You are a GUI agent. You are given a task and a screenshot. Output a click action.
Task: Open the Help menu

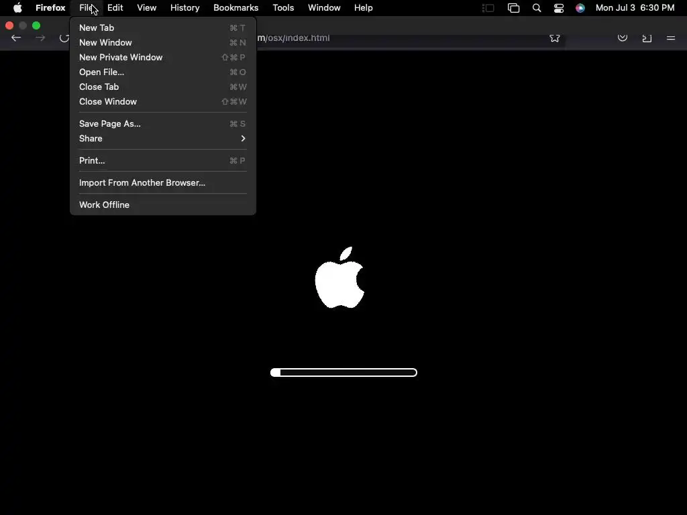(x=364, y=8)
